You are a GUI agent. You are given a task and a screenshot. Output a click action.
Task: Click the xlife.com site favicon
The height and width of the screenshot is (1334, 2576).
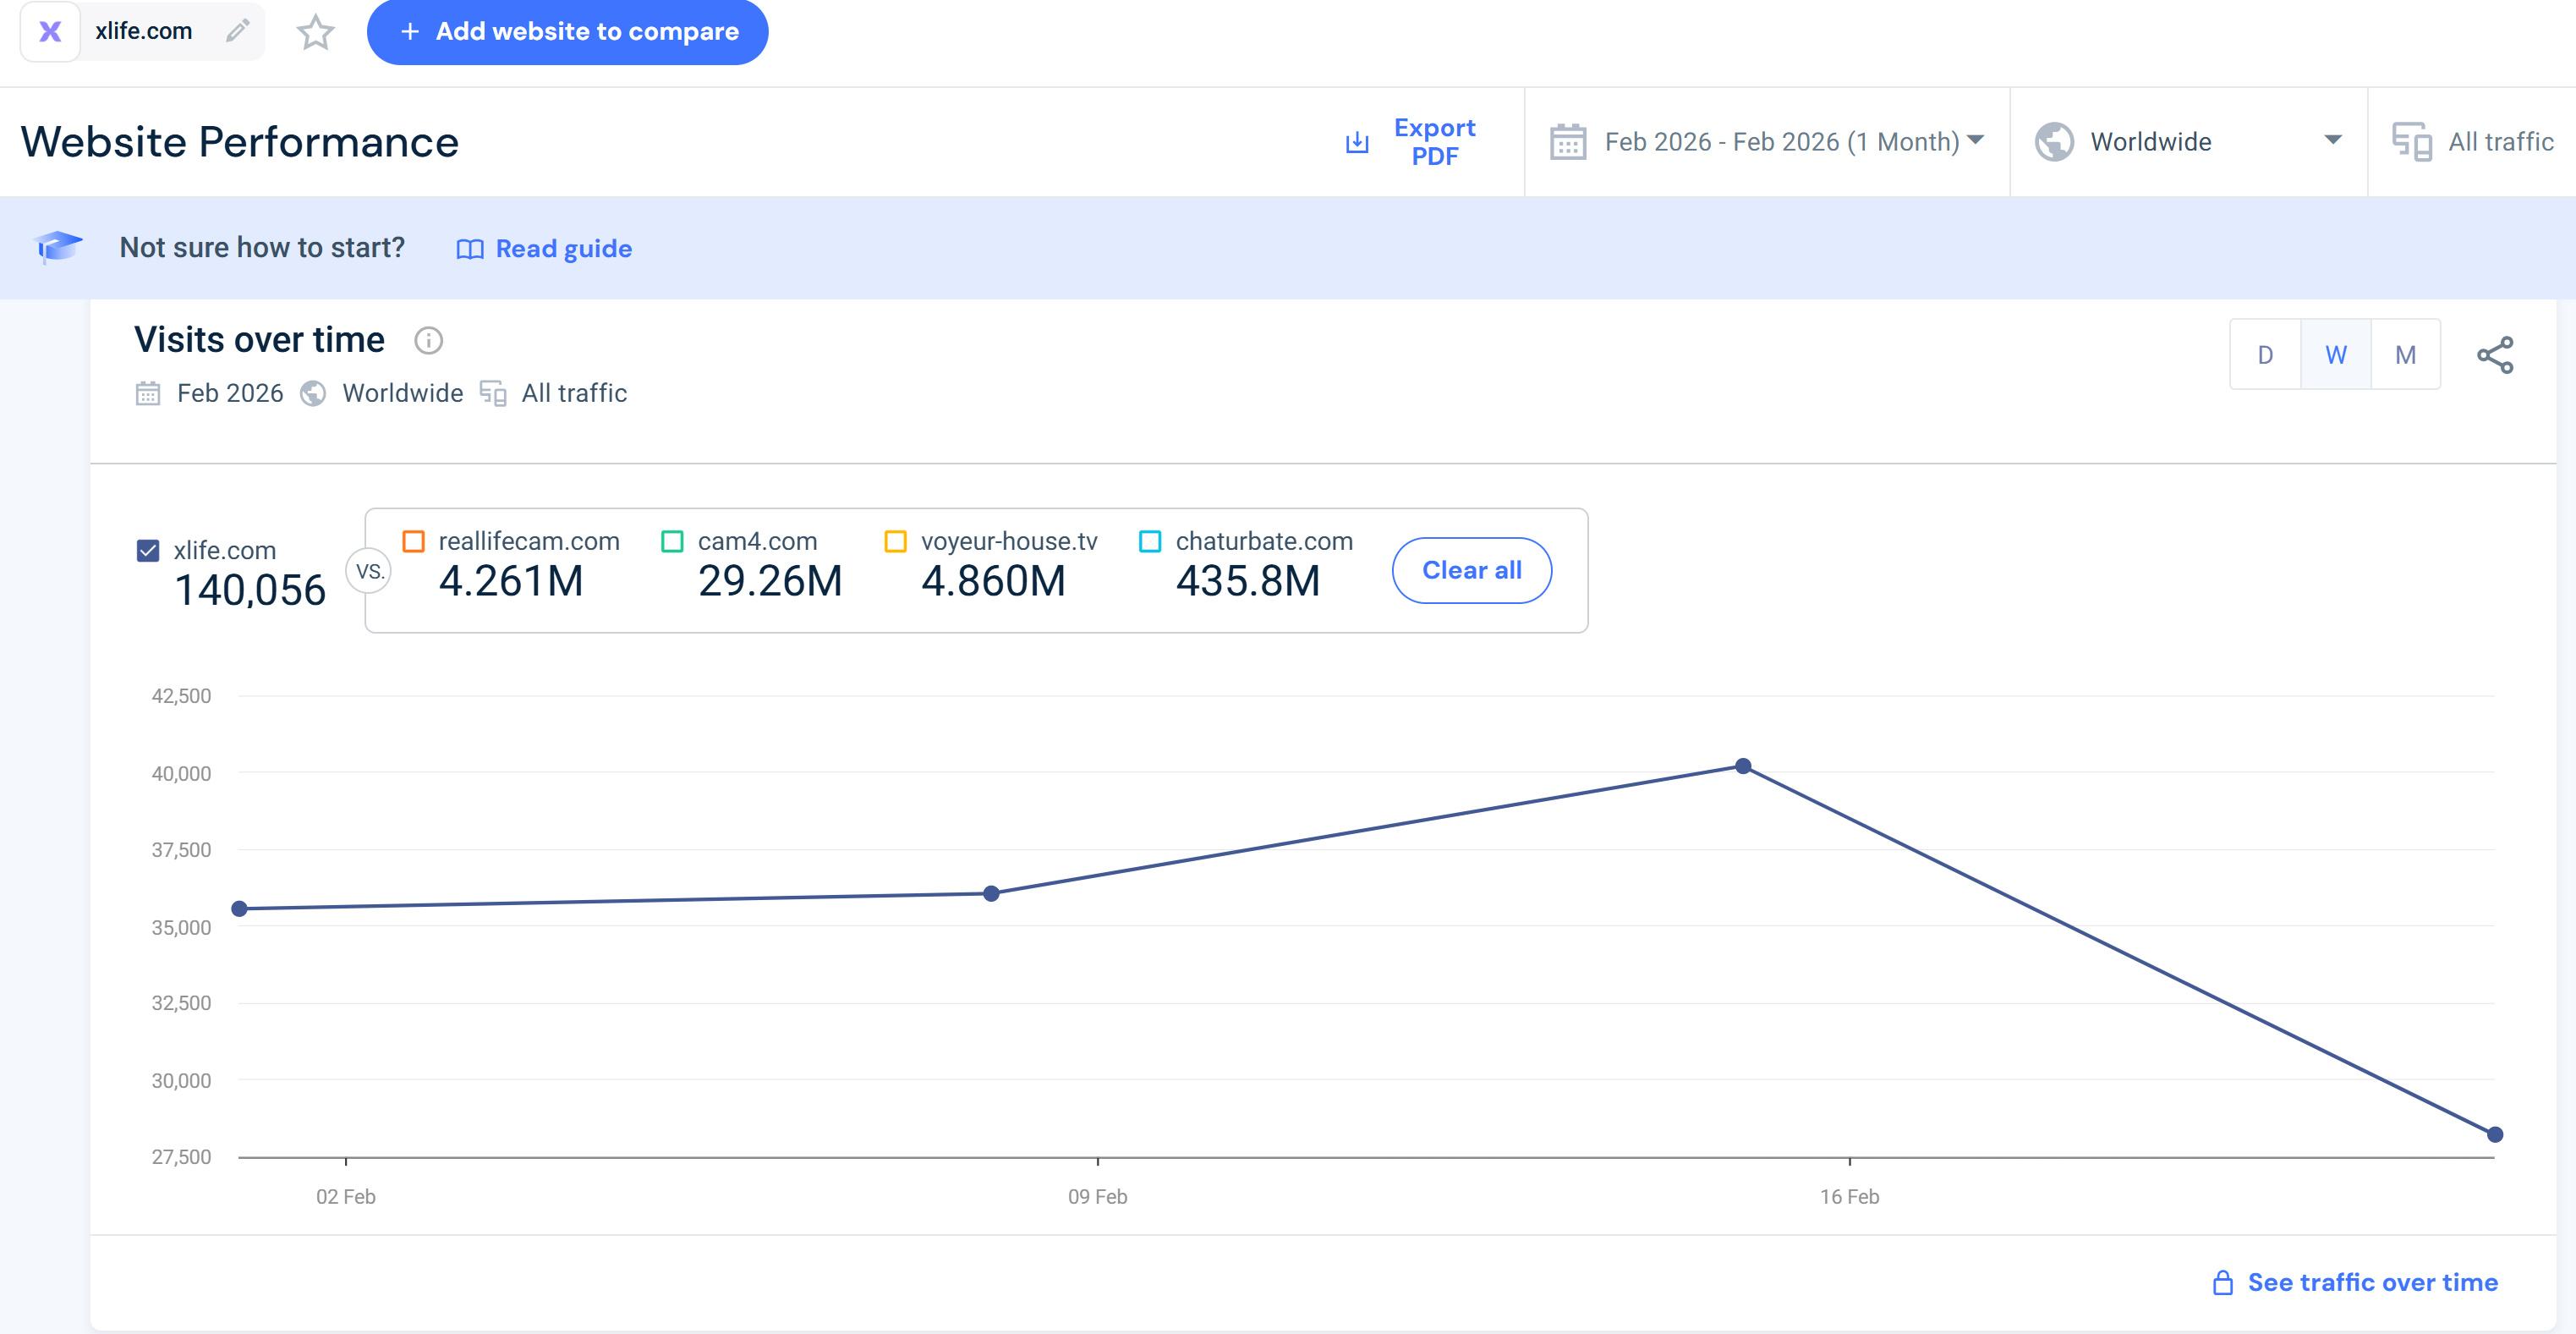tap(50, 32)
